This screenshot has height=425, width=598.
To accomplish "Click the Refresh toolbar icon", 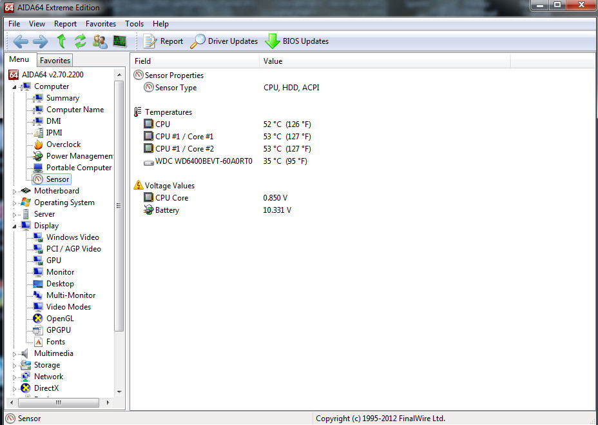I will [80, 41].
